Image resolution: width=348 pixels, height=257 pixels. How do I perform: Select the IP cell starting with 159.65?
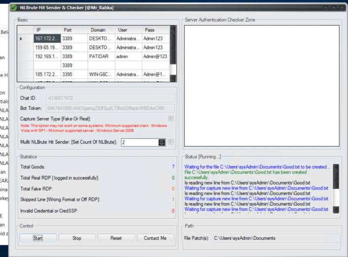click(47, 47)
